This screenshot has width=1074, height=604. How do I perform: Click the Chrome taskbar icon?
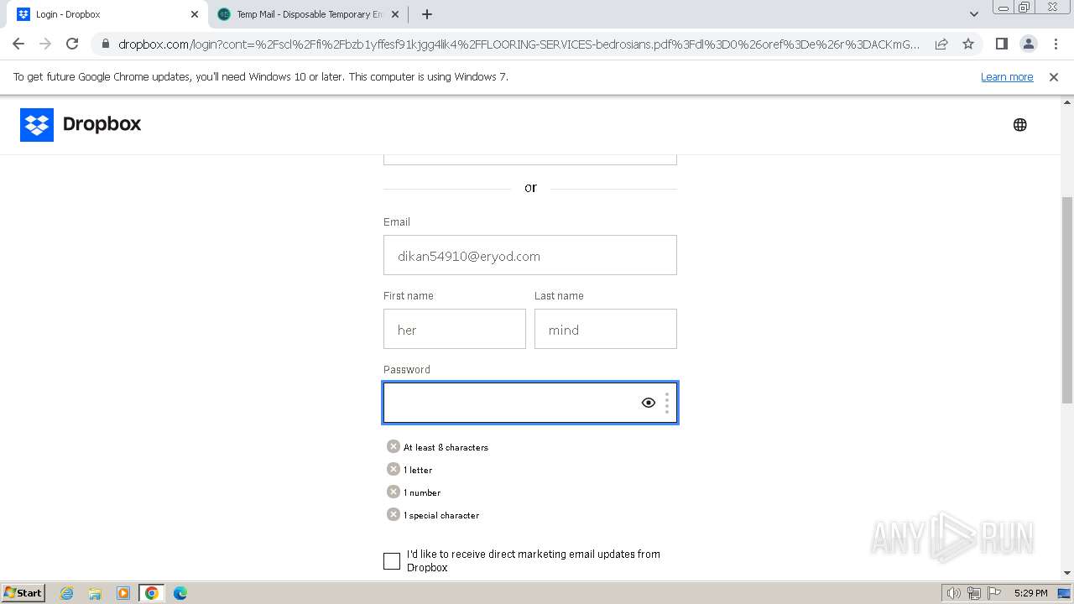pyautogui.click(x=151, y=593)
